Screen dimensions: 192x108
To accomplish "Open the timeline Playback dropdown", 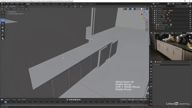I will (x=8, y=100).
